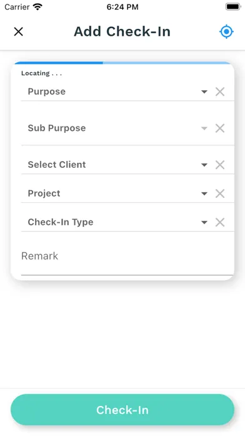Screen dimensions: 245x436
Task: Choose the Select Client field label
Action: pos(57,165)
